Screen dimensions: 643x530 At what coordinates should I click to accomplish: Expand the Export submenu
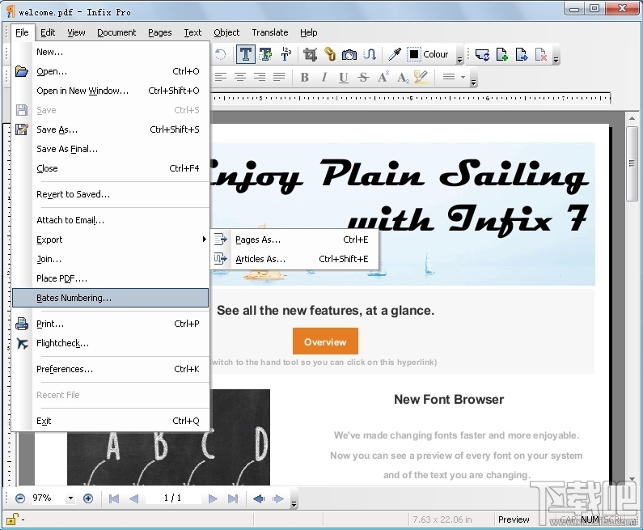coord(110,240)
